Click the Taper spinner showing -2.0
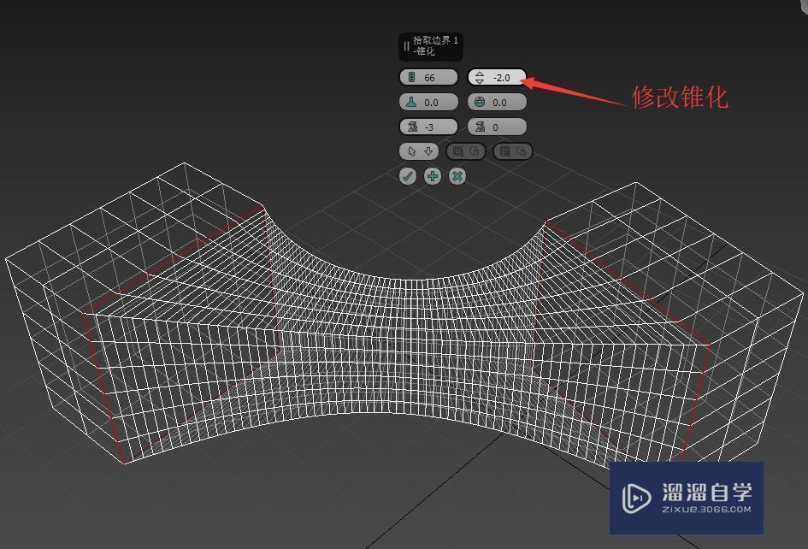The width and height of the screenshot is (808, 549). coord(497,77)
